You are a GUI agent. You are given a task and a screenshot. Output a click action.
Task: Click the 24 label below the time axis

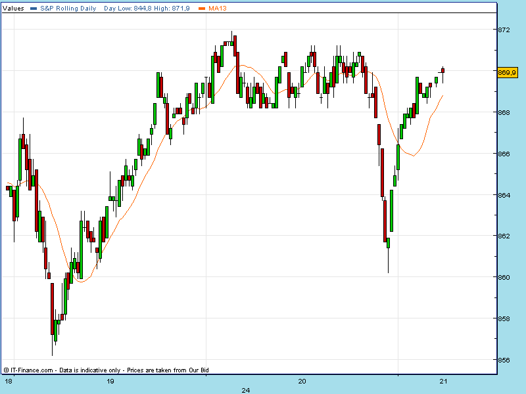[x=246, y=390]
